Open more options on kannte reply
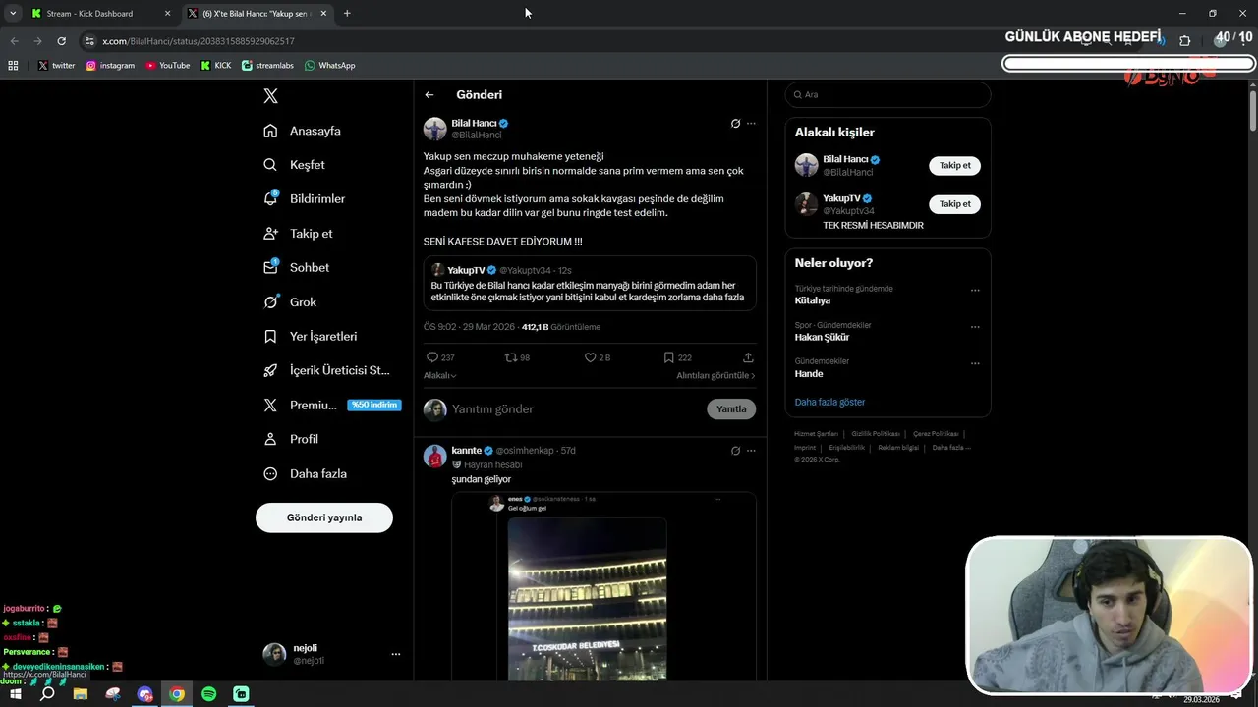Viewport: 1258px width, 707px height. (x=751, y=451)
